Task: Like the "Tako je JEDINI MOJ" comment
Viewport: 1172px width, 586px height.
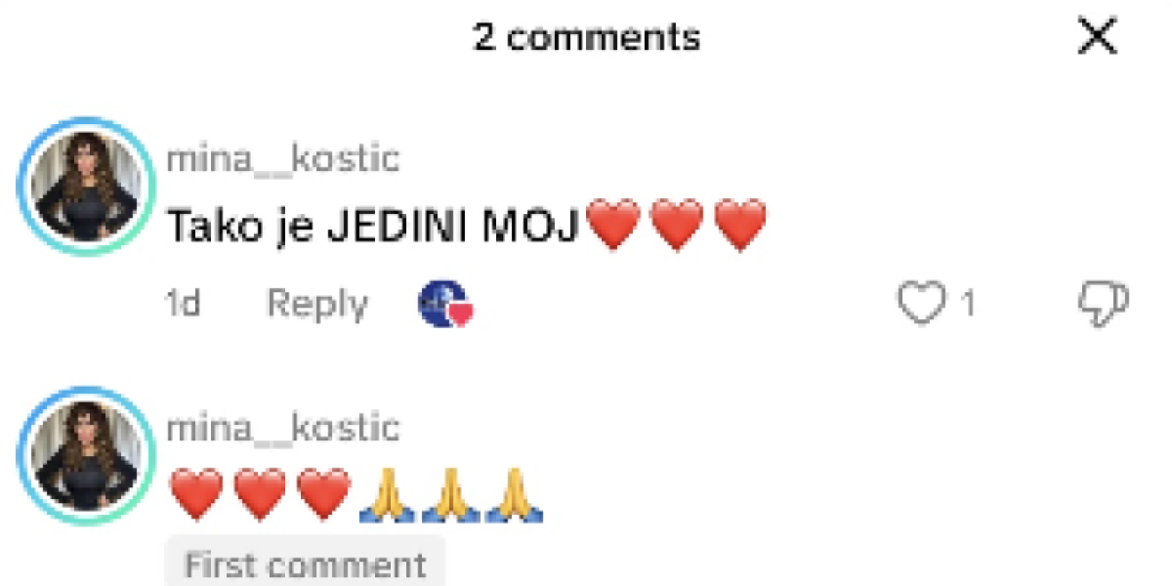Action: pyautogui.click(x=921, y=304)
